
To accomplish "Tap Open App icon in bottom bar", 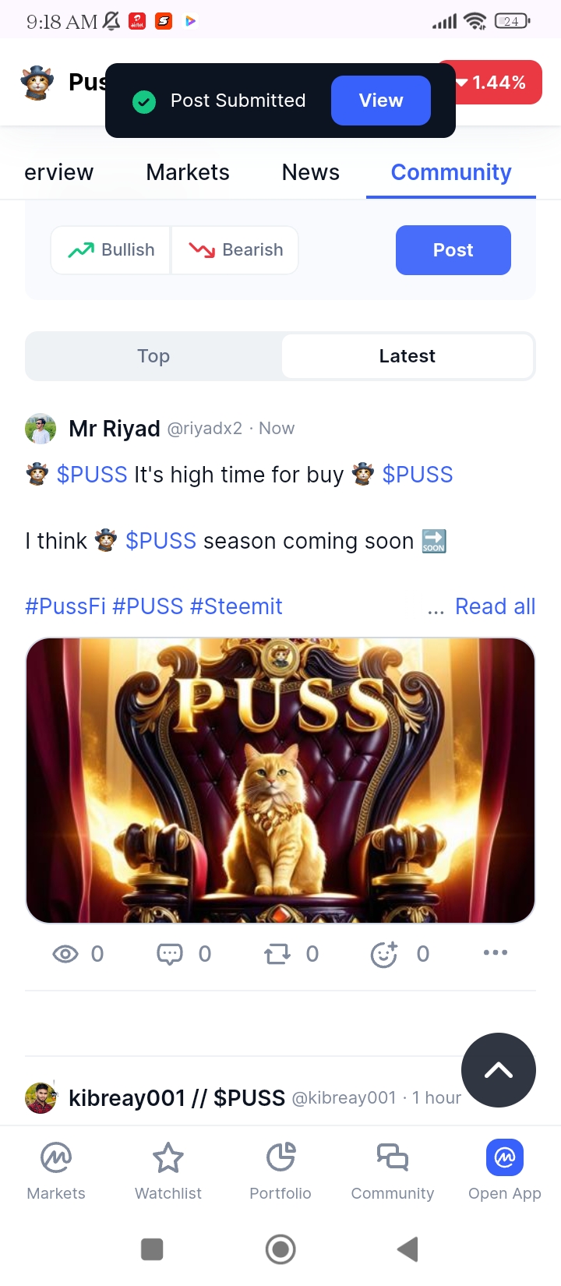I will coord(505,1158).
